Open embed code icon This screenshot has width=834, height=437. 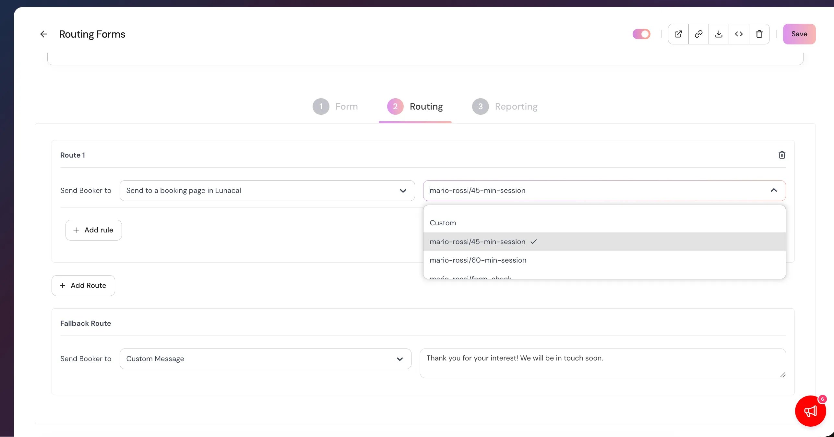click(x=739, y=34)
